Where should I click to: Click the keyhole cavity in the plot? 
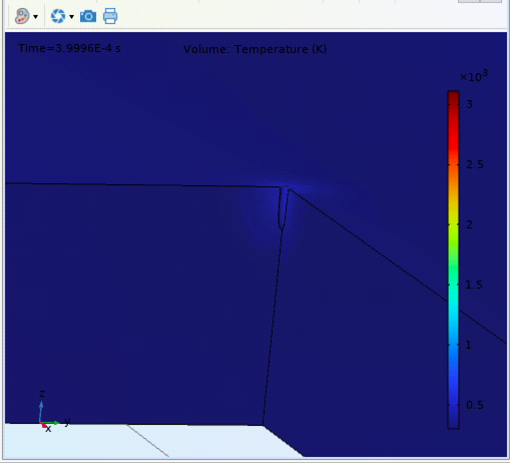[283, 208]
